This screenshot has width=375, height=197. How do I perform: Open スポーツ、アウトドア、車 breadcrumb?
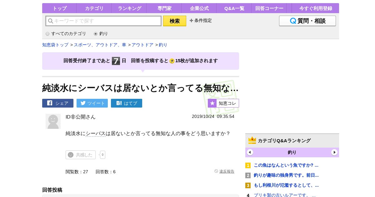100,45
